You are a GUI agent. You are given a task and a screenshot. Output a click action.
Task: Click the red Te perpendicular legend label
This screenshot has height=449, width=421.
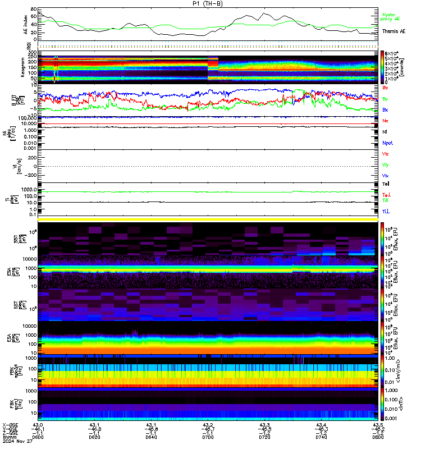[386, 195]
